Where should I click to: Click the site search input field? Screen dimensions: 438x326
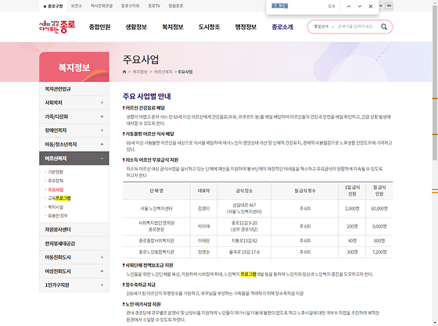357,27
